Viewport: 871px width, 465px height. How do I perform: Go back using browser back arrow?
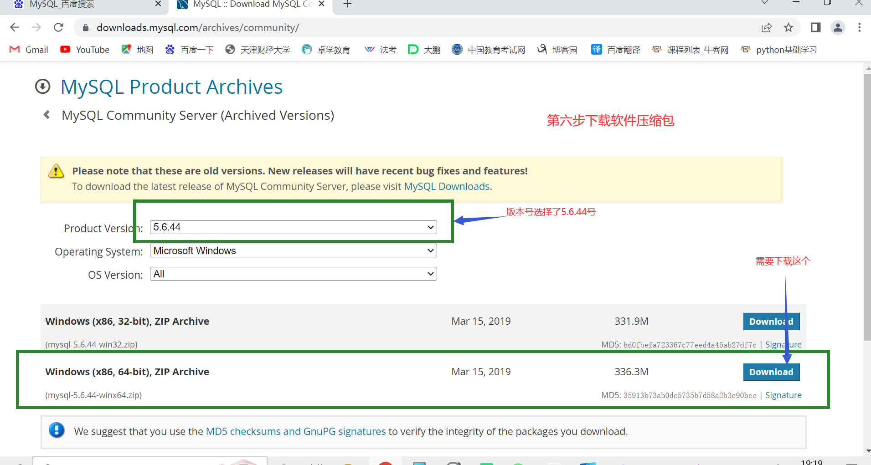(x=15, y=27)
